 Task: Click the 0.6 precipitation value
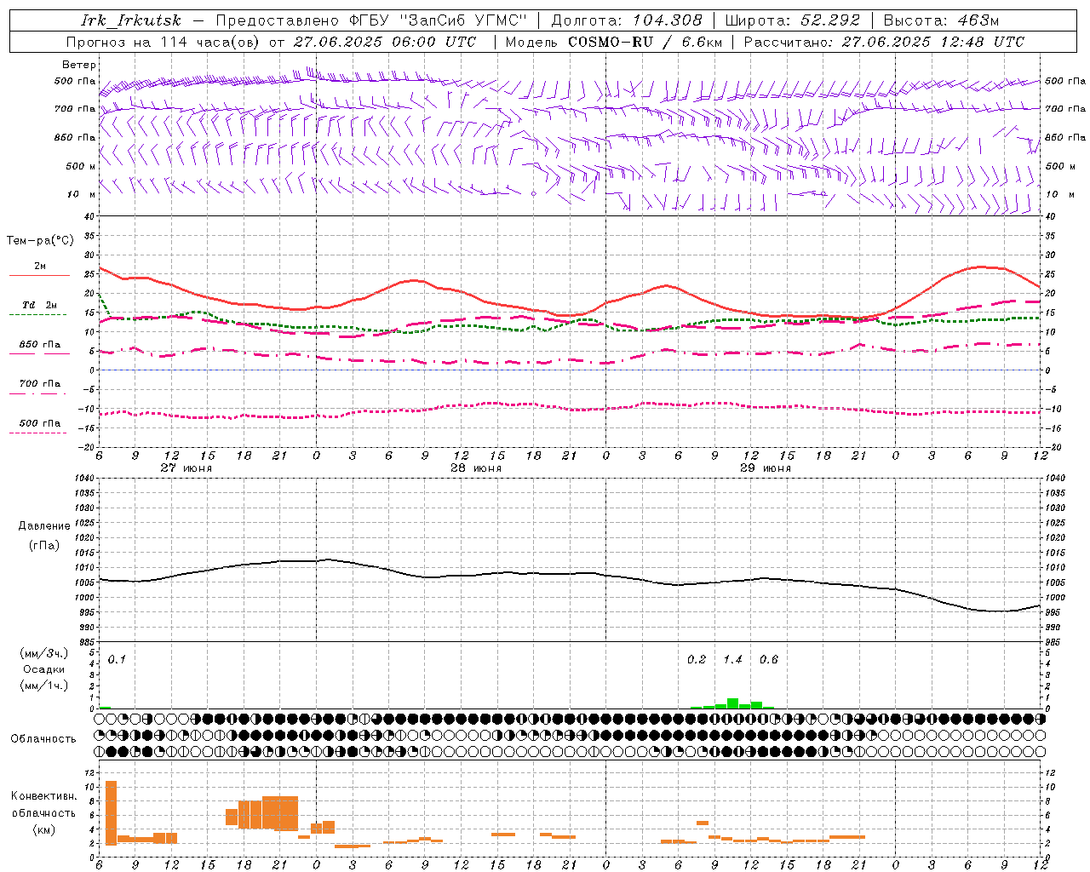769,659
